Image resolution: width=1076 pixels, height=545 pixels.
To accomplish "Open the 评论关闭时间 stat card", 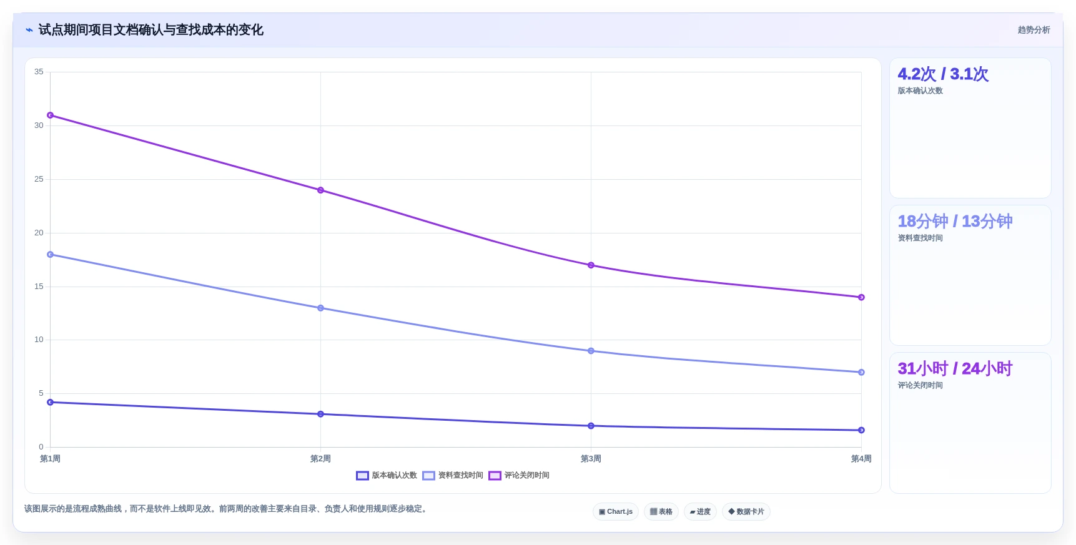I will point(970,423).
